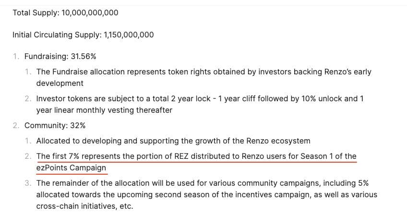This screenshot has height=215, width=407.
Task: Click list number 2 beside Community
Action: coord(16,126)
